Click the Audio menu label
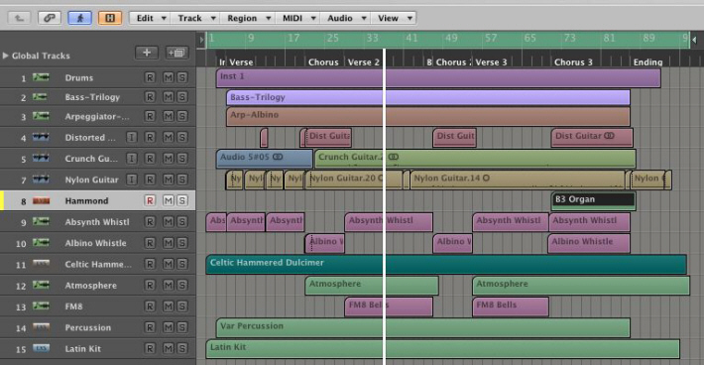This screenshot has height=365, width=704. pos(340,19)
